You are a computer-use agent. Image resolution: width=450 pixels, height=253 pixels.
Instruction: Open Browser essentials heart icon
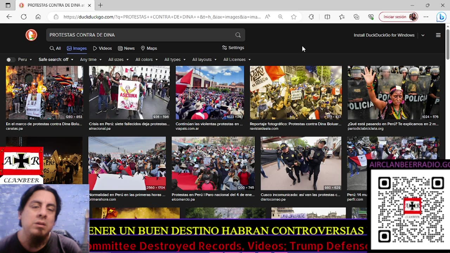coord(371,17)
